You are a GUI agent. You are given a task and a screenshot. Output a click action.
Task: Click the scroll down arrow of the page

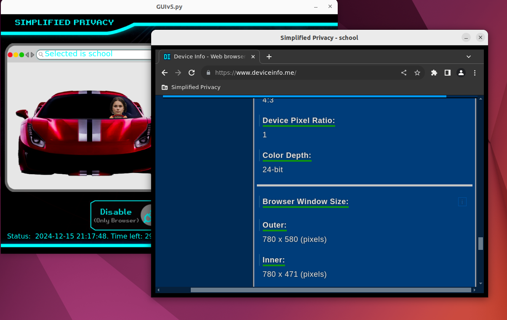(x=480, y=283)
